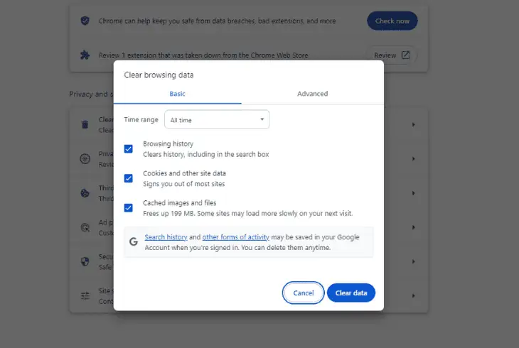Uncheck the Browsing history checkbox

[x=129, y=149]
